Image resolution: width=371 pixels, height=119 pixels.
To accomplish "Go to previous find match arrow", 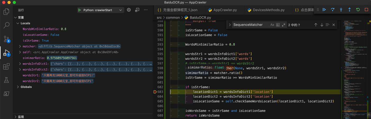I will [x=316, y=25].
